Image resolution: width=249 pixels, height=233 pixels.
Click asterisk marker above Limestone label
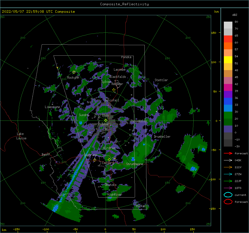pos(52,104)
